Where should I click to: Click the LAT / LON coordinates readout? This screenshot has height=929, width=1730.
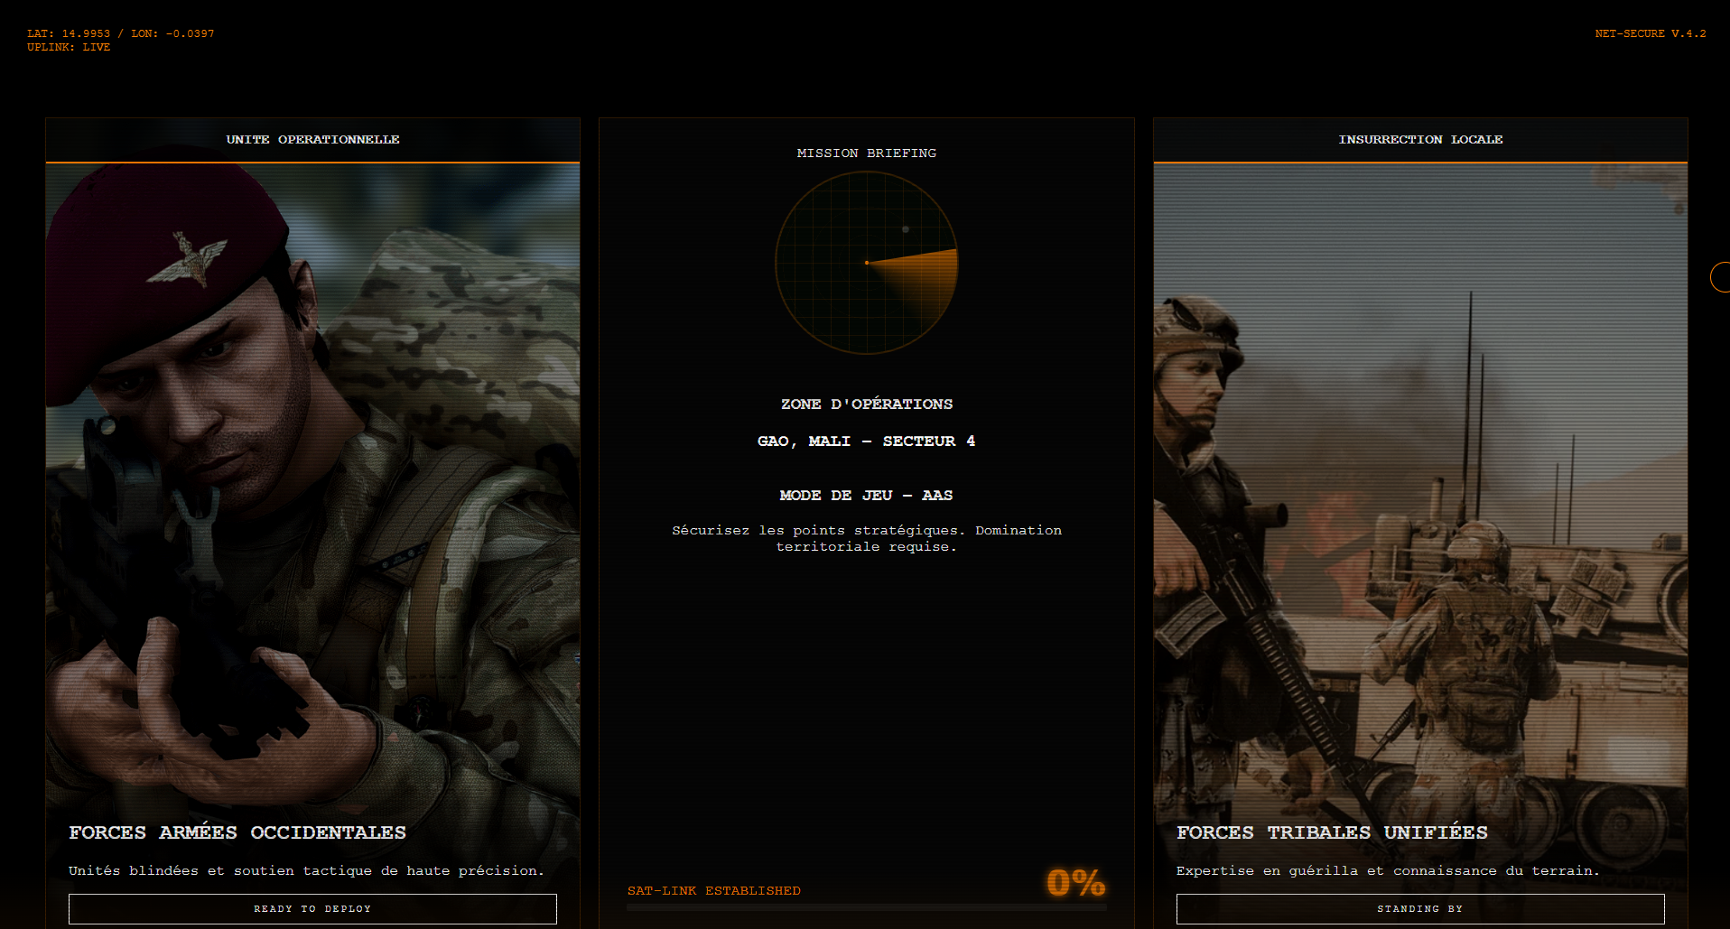click(121, 33)
